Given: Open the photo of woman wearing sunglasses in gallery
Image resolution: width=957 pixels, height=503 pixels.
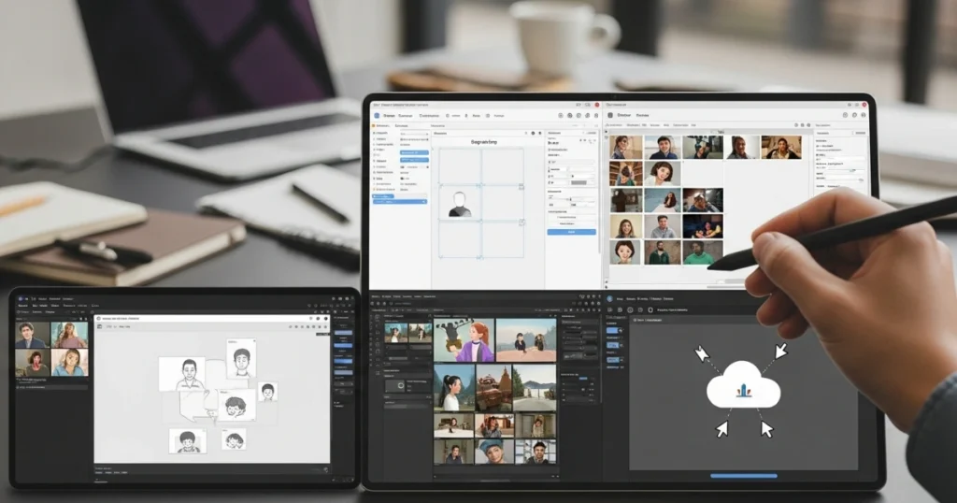Looking at the screenshot, I should pyautogui.click(x=625, y=148).
